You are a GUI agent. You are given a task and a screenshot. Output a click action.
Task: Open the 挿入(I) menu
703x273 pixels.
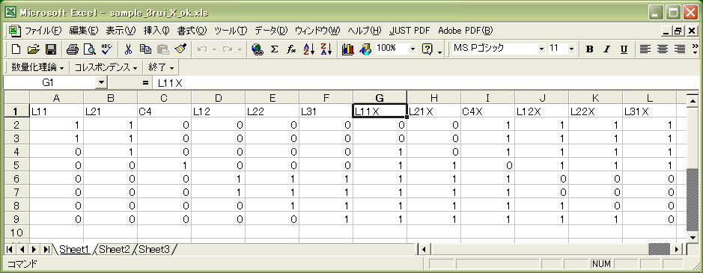(x=156, y=31)
